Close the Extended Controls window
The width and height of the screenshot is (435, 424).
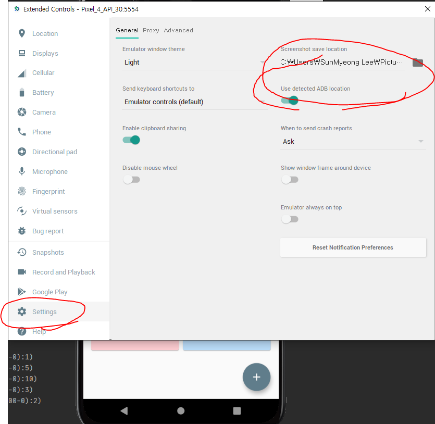(x=428, y=9)
